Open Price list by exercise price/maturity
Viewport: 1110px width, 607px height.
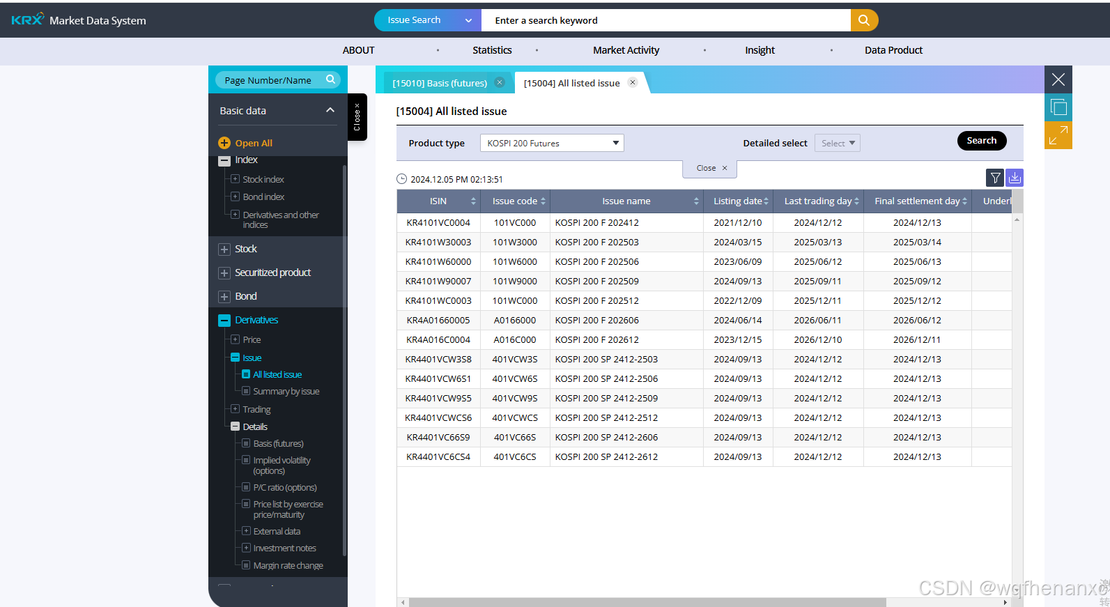(288, 509)
